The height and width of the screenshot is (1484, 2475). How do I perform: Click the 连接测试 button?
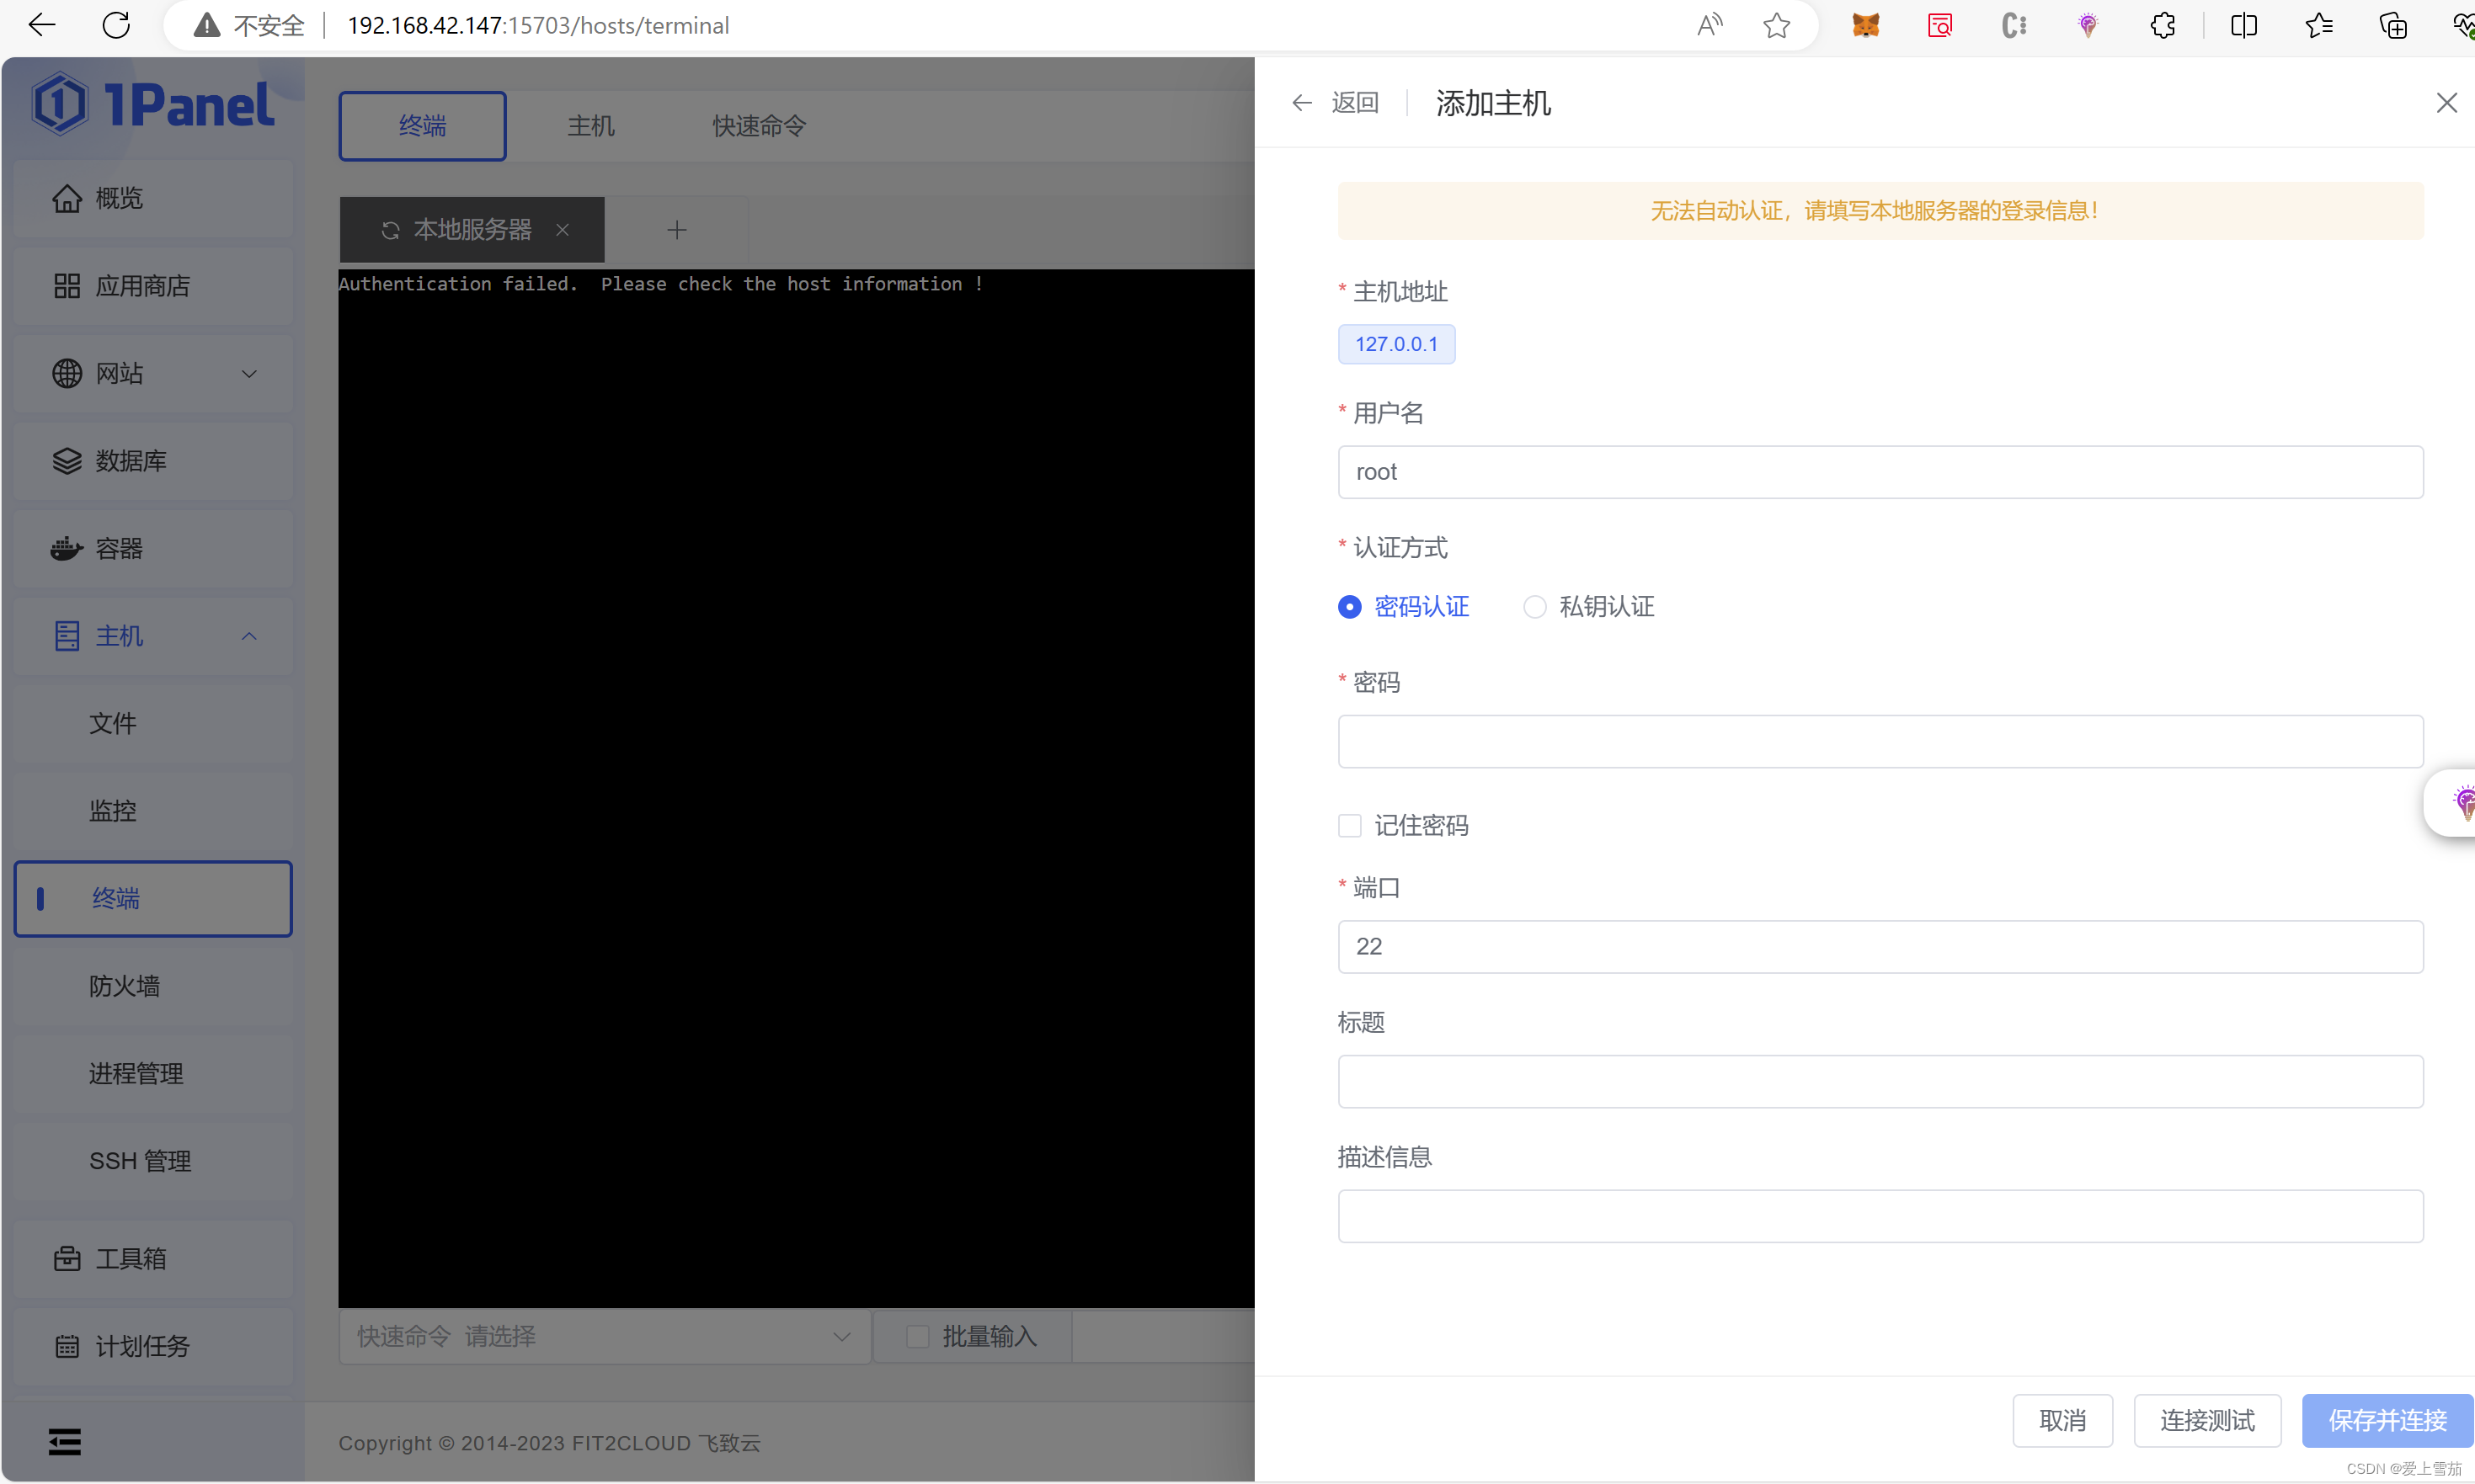(2207, 1420)
